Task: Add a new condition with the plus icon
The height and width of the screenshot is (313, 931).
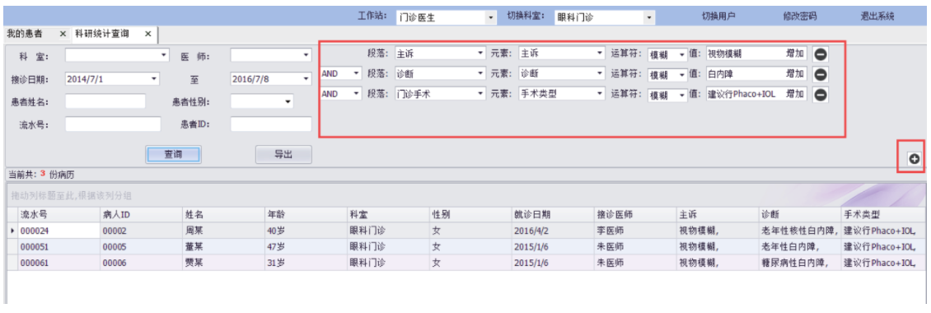Action: (x=915, y=158)
